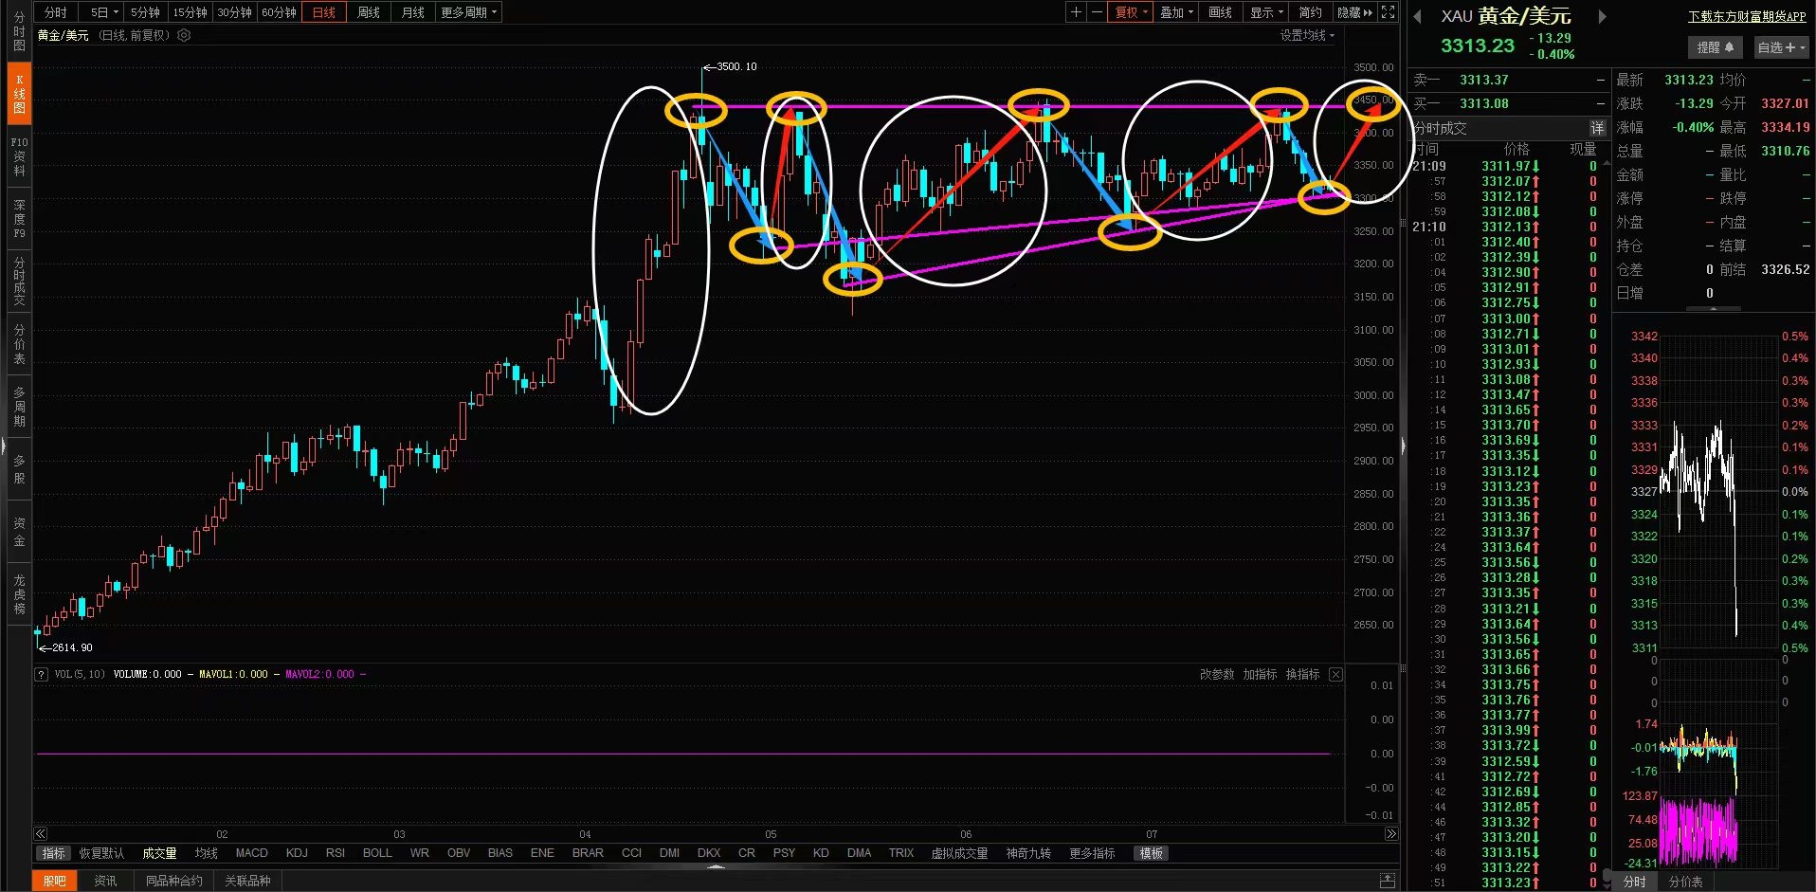
Task: Enable MACD indicator
Action: coord(251,853)
